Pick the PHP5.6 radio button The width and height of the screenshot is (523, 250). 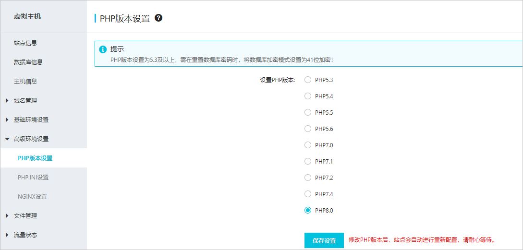coord(308,129)
